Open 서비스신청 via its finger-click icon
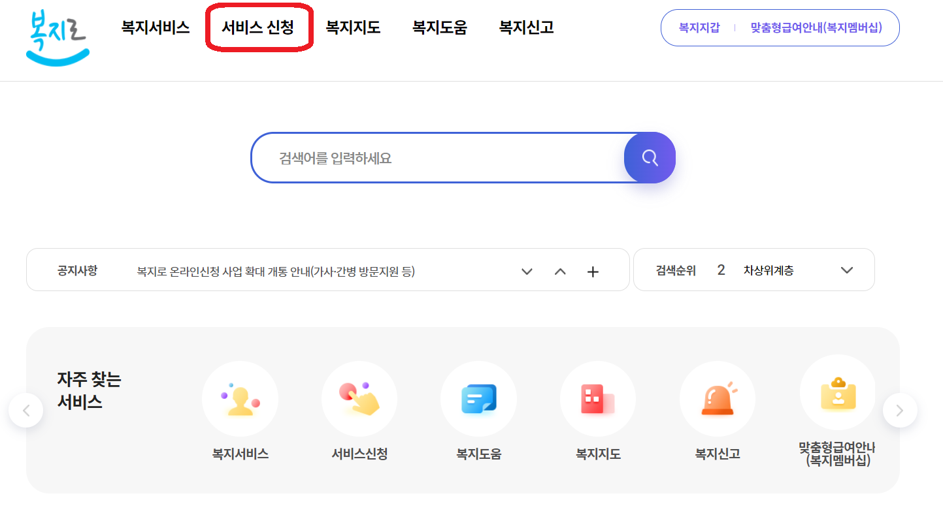The image size is (943, 515). click(x=359, y=398)
